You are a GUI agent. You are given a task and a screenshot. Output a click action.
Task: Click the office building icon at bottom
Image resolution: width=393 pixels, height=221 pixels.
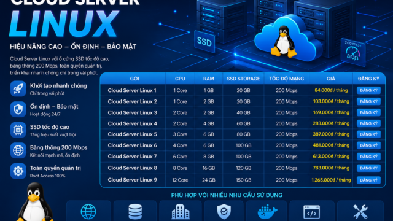tap(181, 212)
